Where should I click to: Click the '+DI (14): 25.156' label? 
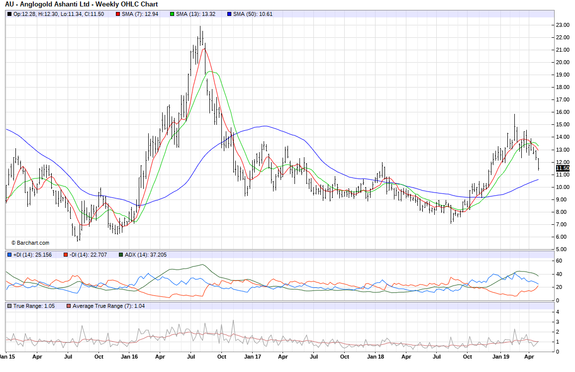(33, 255)
